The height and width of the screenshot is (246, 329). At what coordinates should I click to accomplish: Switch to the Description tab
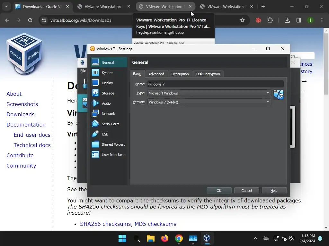click(180, 74)
